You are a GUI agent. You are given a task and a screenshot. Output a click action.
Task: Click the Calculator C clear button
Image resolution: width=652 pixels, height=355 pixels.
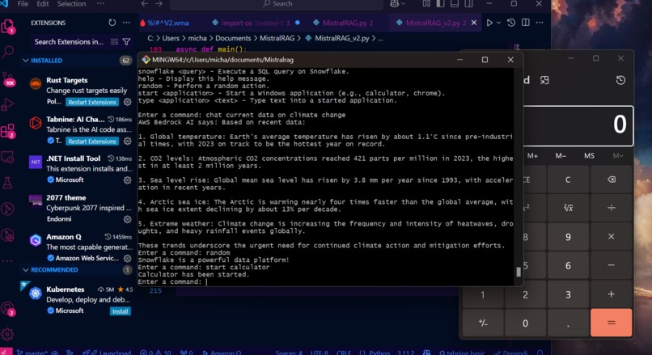coord(568,180)
